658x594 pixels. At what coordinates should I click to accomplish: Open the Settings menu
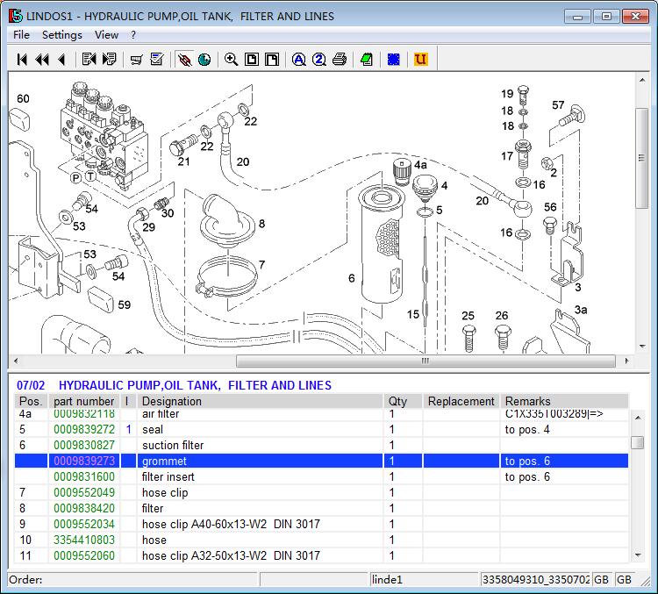tap(62, 35)
